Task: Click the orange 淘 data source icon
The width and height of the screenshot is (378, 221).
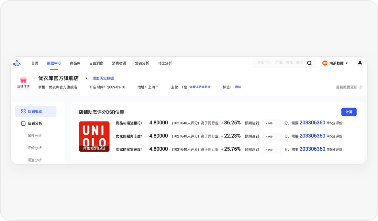Action: (x=325, y=63)
